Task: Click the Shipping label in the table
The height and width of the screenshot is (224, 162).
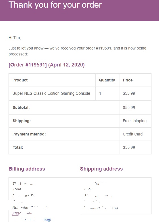Action: (22, 121)
